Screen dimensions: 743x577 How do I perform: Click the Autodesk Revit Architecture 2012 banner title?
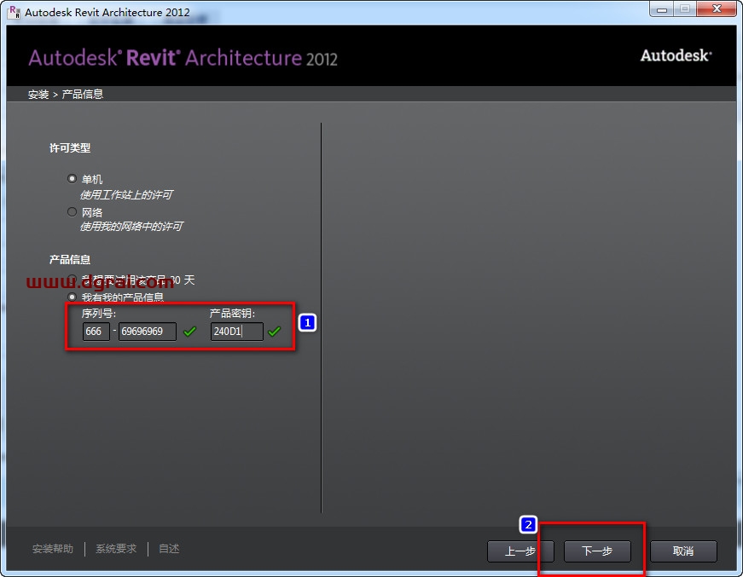[x=183, y=58]
